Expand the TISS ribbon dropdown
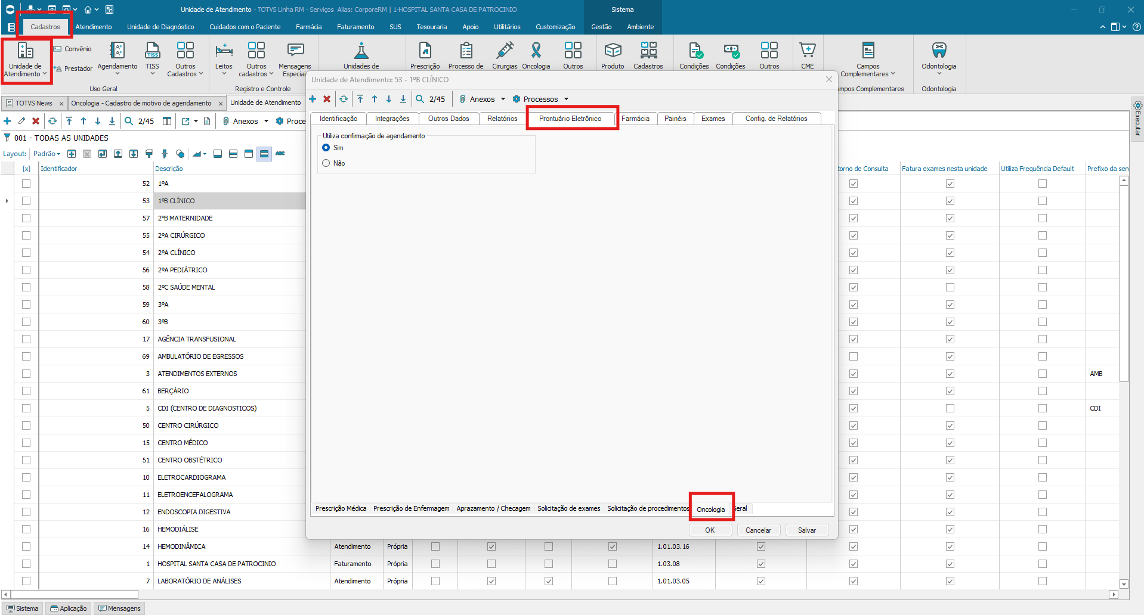The image size is (1144, 615). (153, 74)
